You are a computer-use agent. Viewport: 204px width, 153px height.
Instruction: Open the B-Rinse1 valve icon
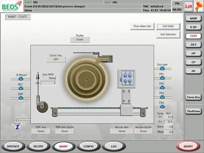tap(21, 79)
